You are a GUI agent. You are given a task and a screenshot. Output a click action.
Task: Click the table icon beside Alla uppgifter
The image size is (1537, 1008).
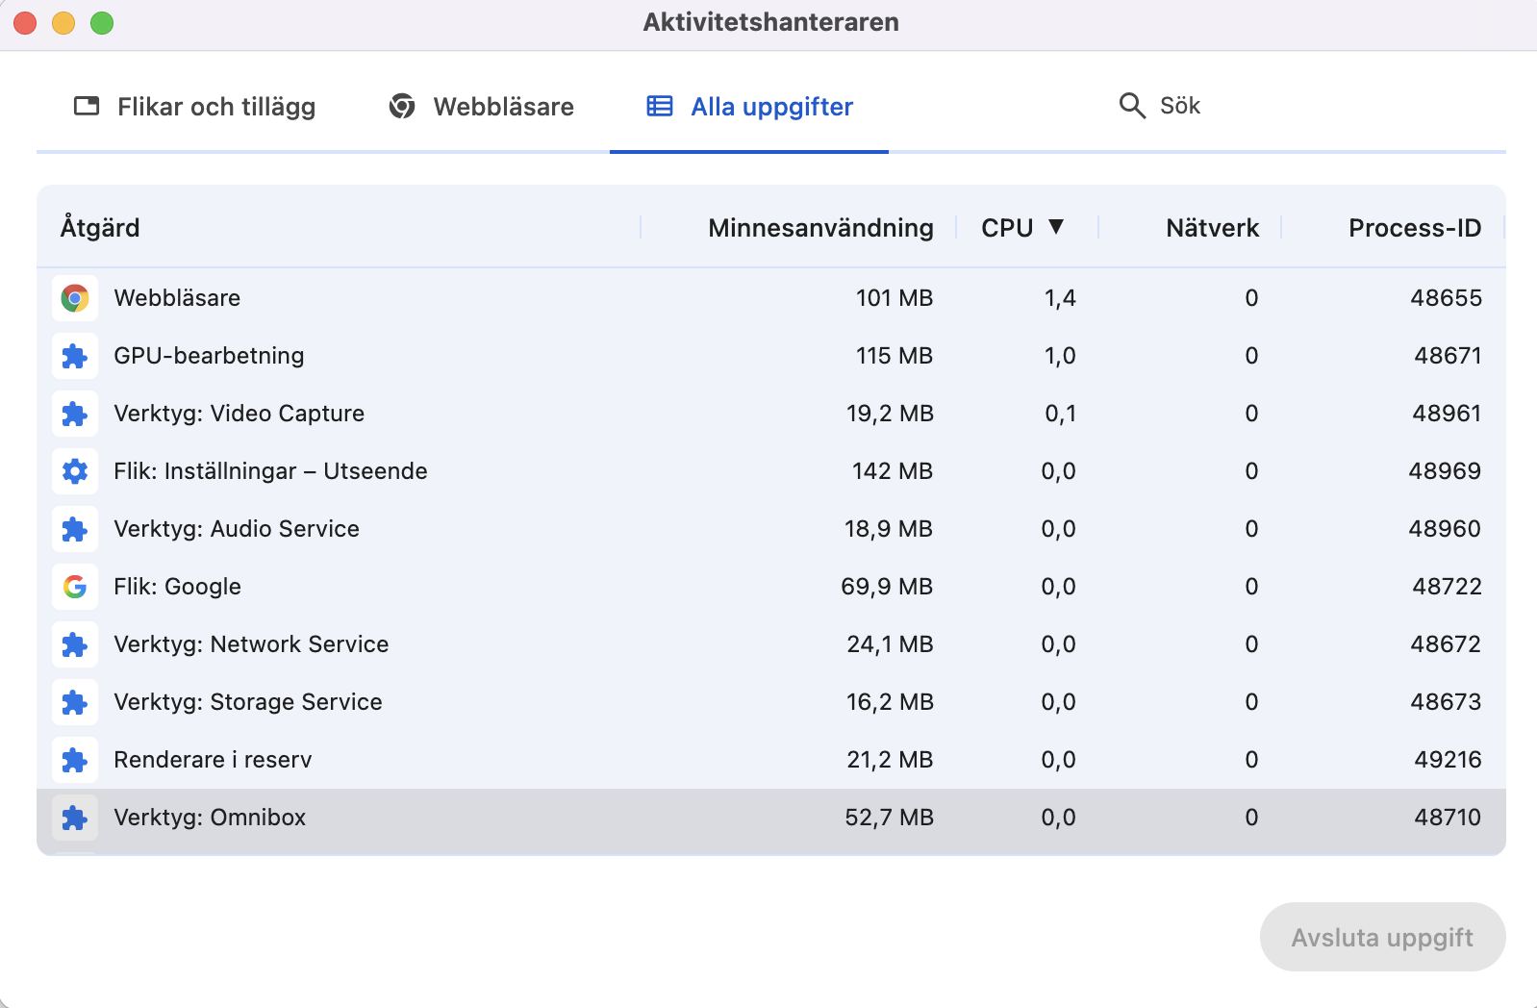click(x=660, y=106)
